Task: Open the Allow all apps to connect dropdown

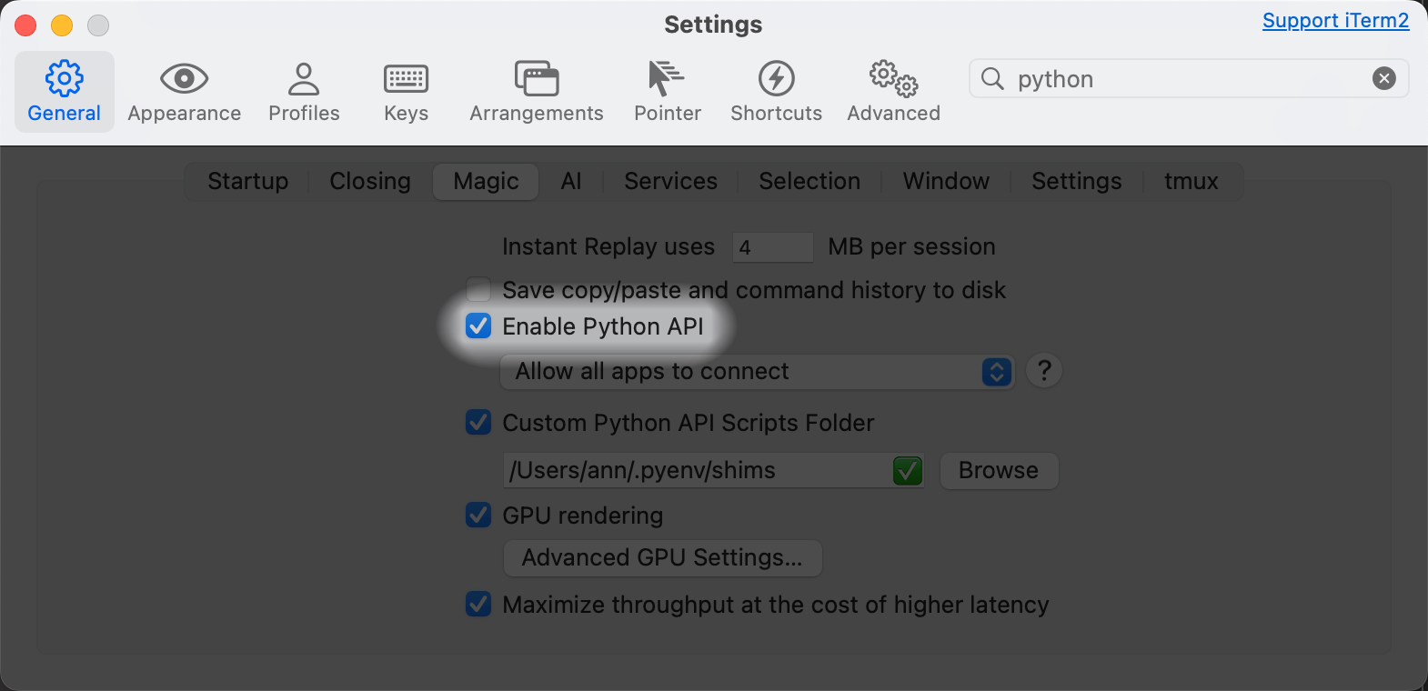Action: tap(756, 372)
